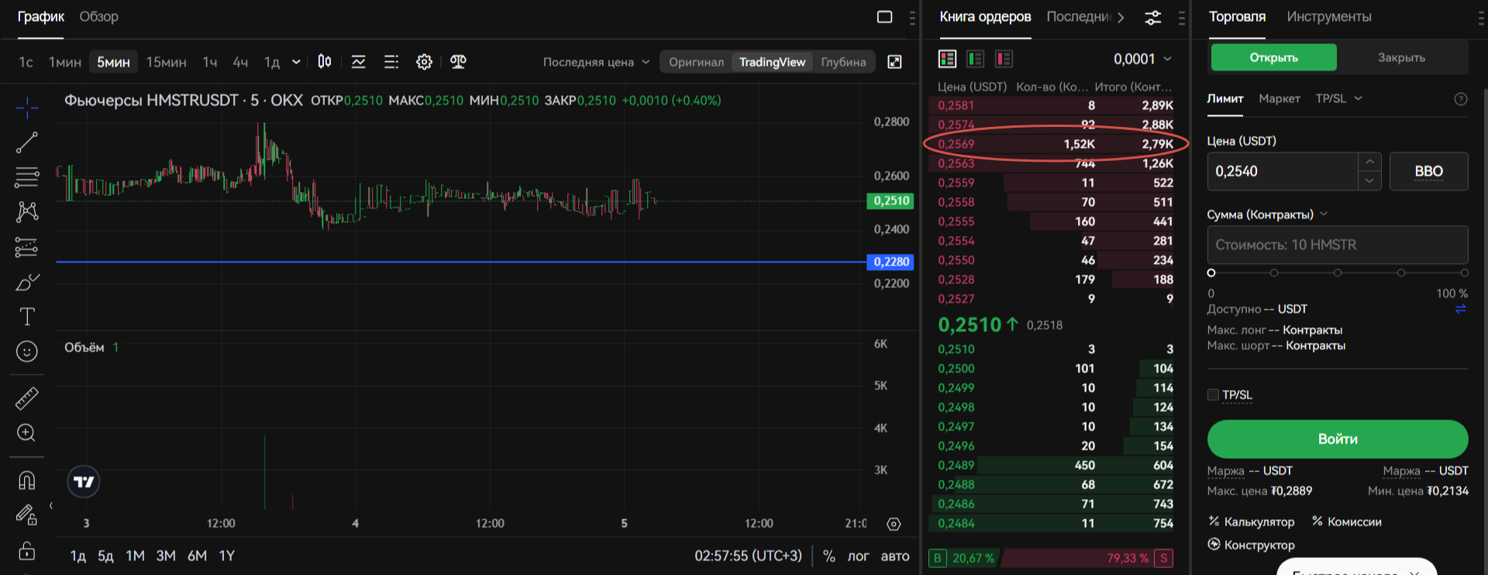Screen dimensions: 1488x575
Task: Open the emoji sticker tool
Action: tap(26, 351)
